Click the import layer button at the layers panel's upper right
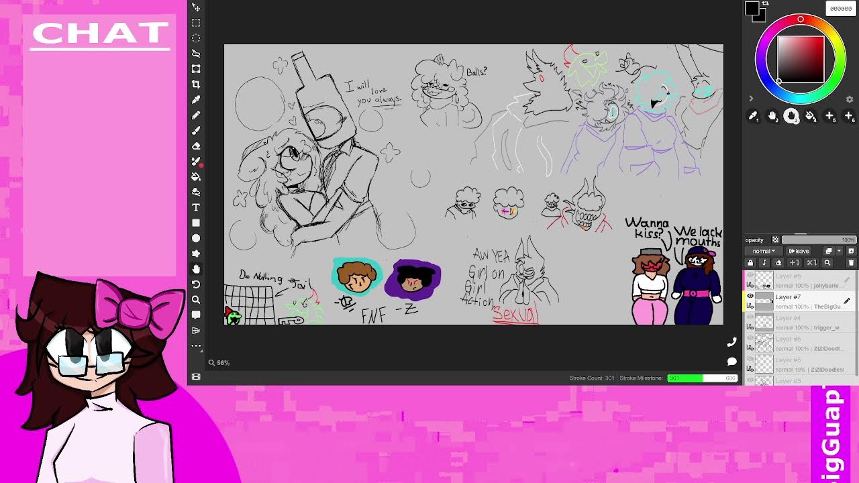This screenshot has height=483, width=859. click(851, 251)
